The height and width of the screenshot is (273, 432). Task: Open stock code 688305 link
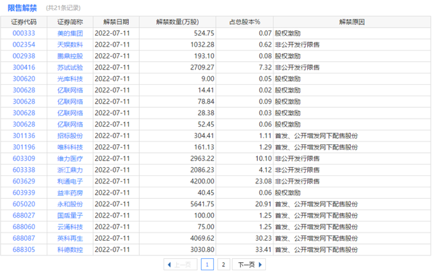24,249
